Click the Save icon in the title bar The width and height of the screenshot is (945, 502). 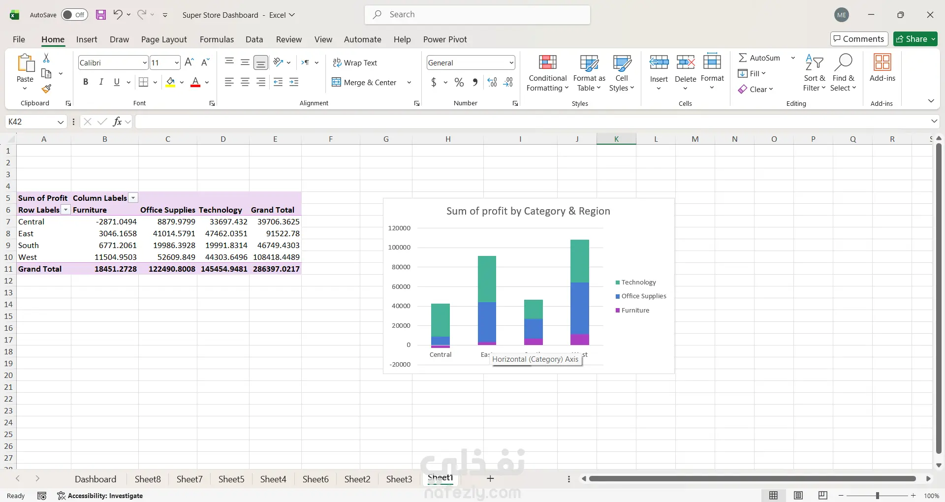[x=101, y=15]
